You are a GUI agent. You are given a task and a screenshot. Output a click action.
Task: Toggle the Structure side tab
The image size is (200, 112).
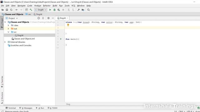[x=2, y=98]
